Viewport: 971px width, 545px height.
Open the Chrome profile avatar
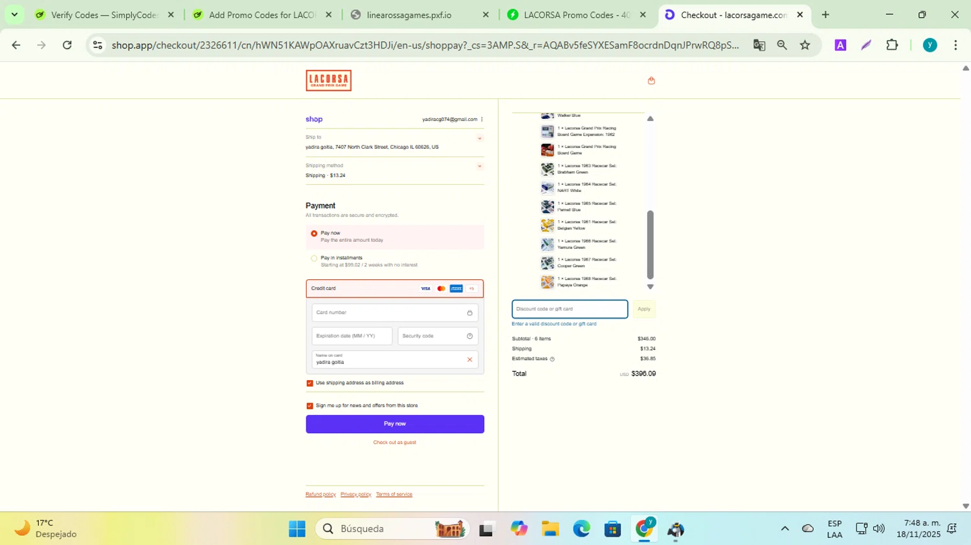point(930,45)
